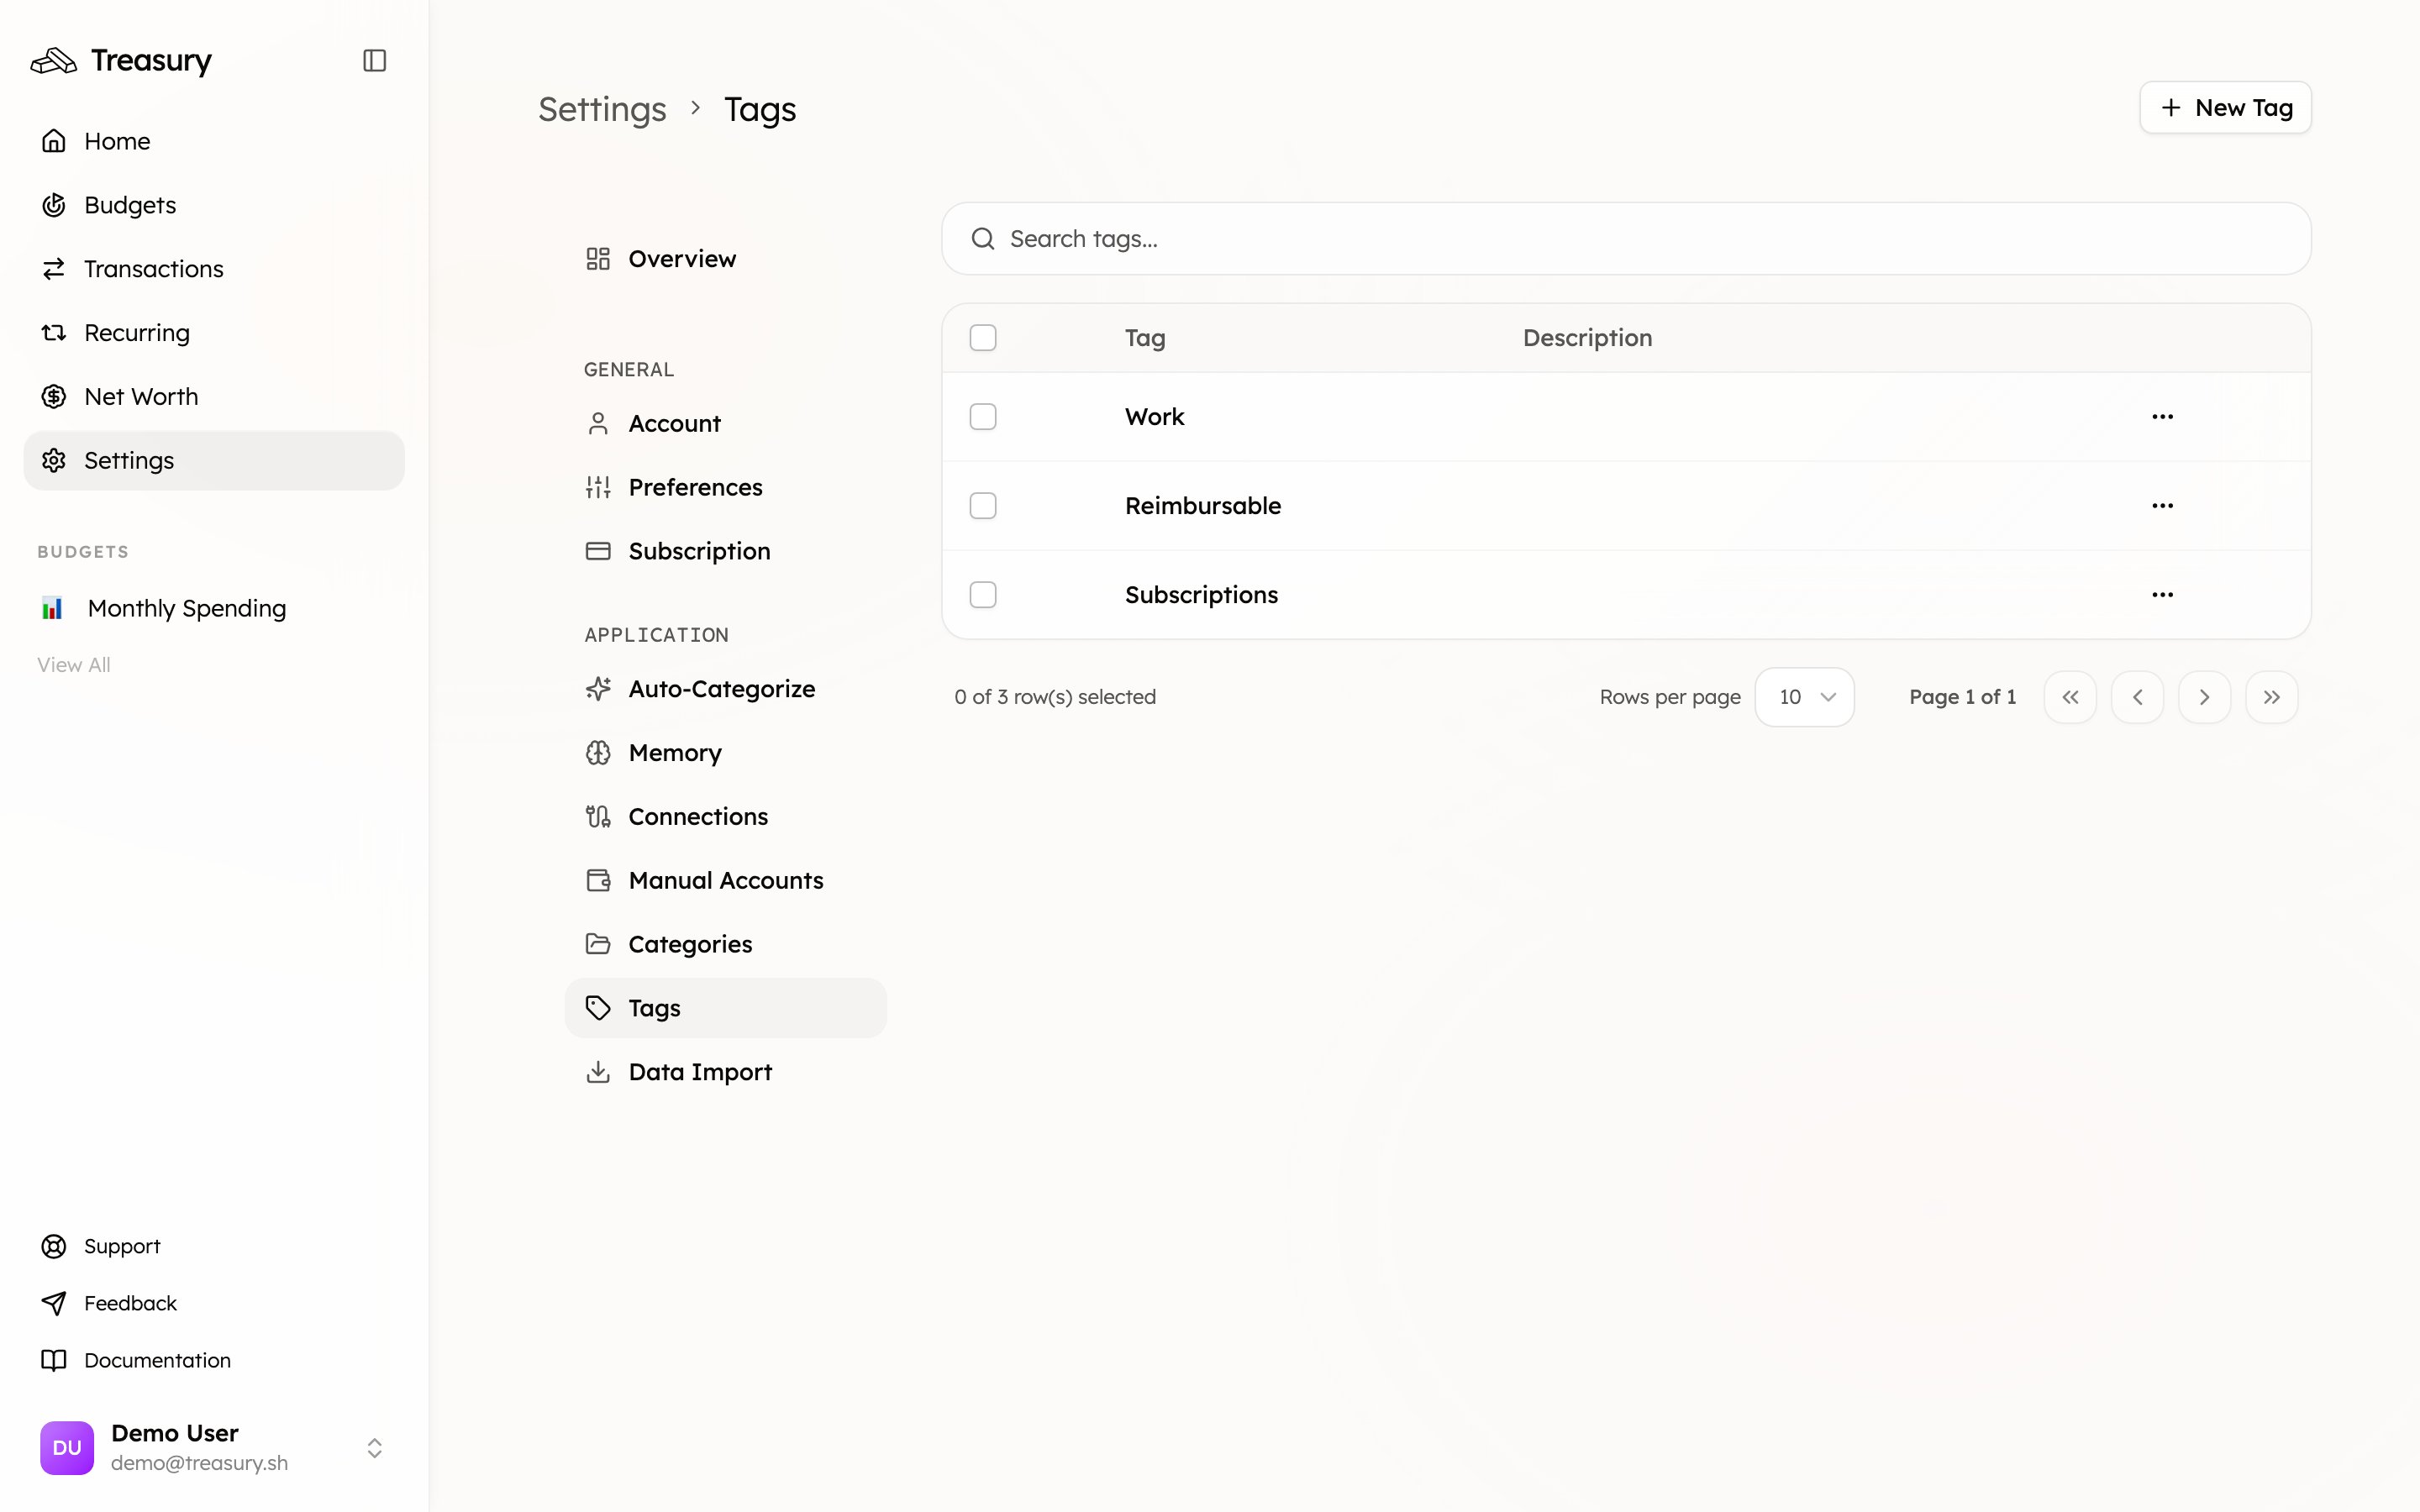Screen dimensions: 2420x1512
Task: Select Manual Accounts in settings navigation
Action: [x=726, y=881]
